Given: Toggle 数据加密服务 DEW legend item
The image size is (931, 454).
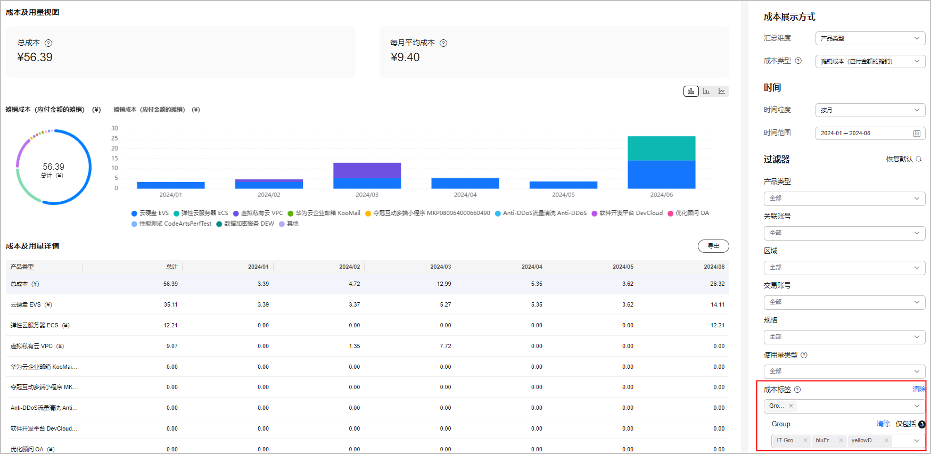Looking at the screenshot, I should click(x=245, y=224).
